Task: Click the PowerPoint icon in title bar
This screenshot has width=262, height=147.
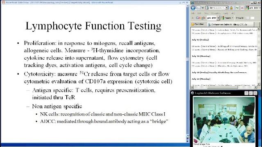Action: click(3, 2)
